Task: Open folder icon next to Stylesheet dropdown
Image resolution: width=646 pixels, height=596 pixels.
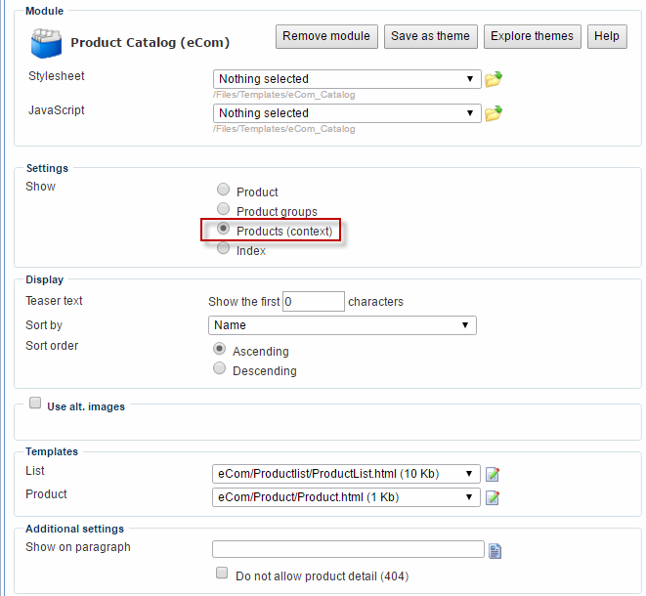Action: coord(494,79)
